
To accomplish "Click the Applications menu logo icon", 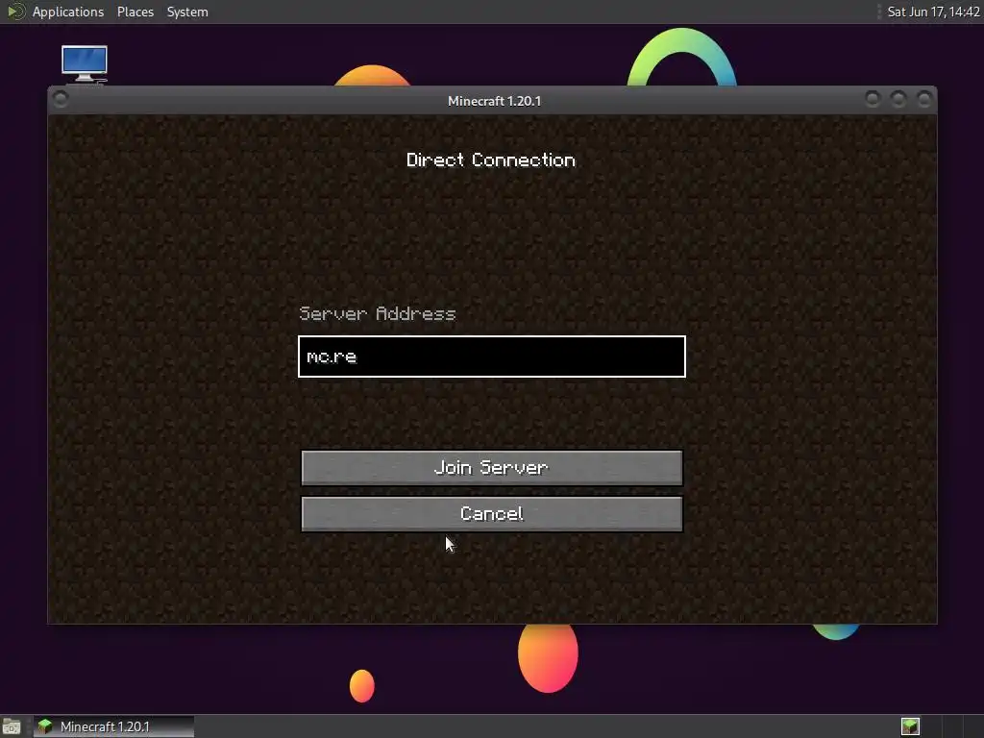I will click(15, 12).
